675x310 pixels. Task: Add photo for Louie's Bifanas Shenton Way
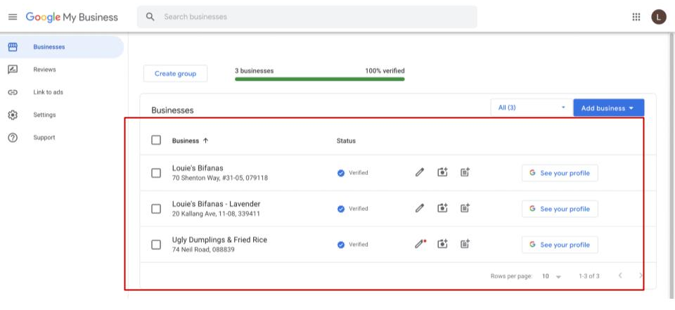tap(442, 172)
